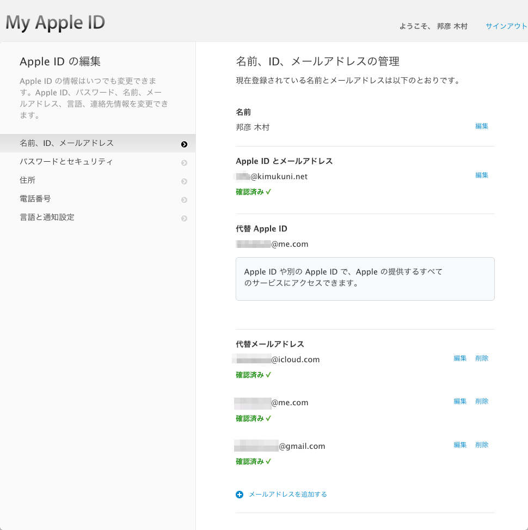528x530 pixels.
Task: Edit the 名前 field with 編集
Action: 482,126
